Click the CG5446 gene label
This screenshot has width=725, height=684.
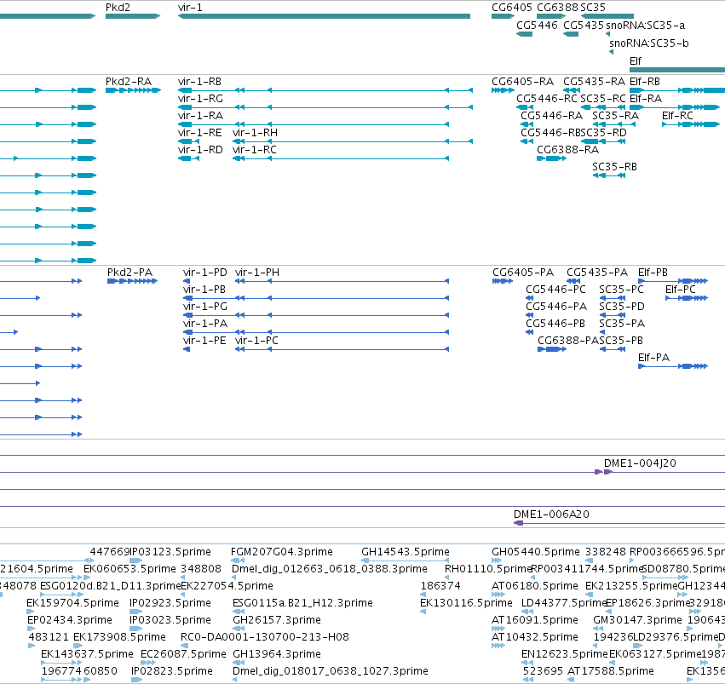tap(537, 26)
